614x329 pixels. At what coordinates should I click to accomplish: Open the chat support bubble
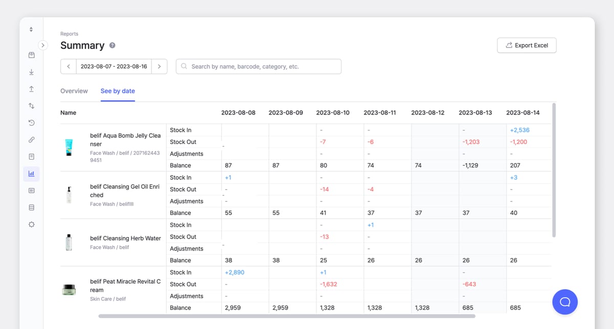click(x=565, y=302)
